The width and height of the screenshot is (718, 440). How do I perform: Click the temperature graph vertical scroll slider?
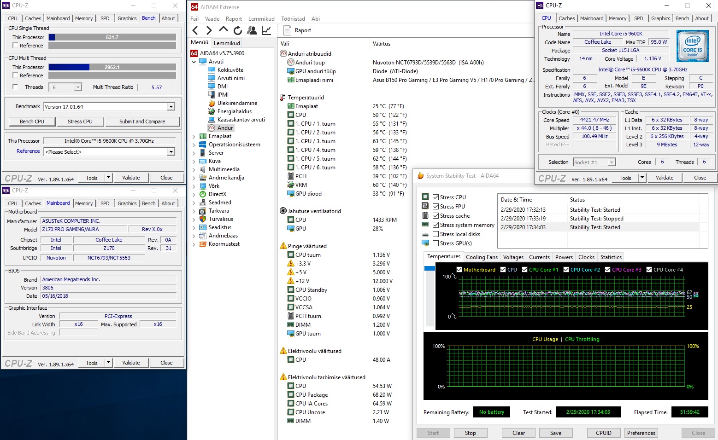click(430, 268)
